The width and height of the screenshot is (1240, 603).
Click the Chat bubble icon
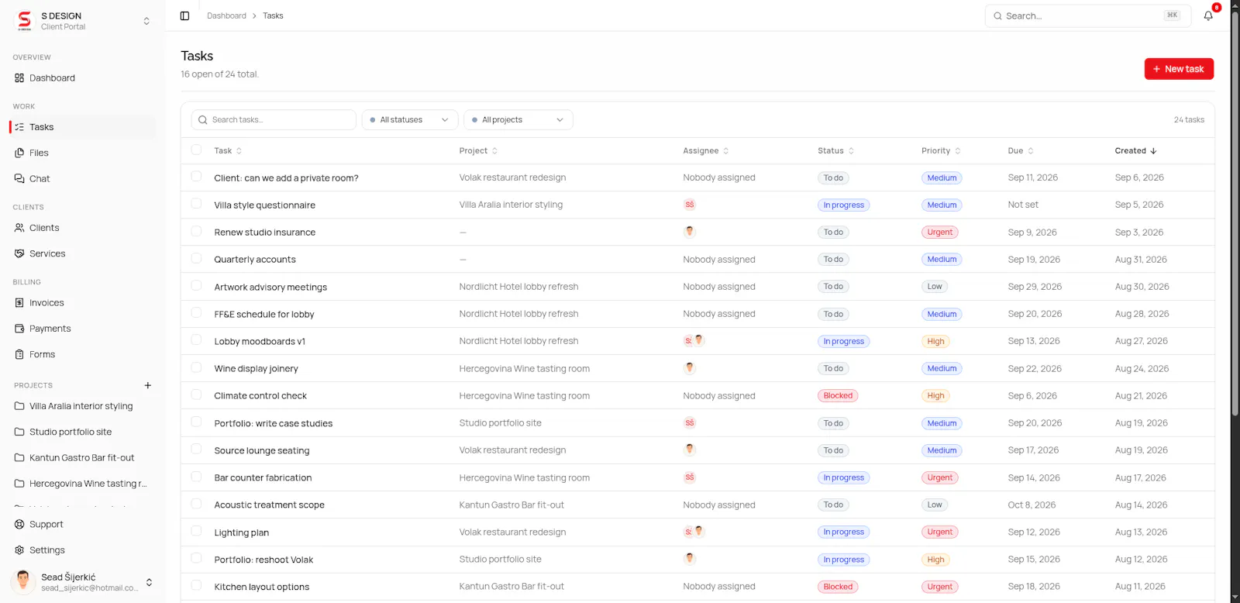[x=19, y=179]
